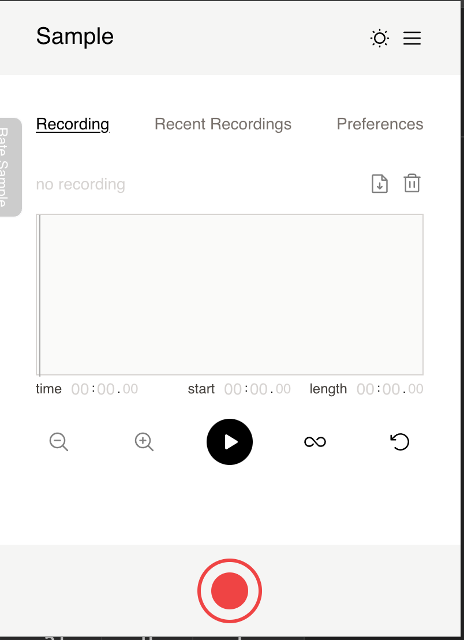Image resolution: width=464 pixels, height=640 pixels.
Task: Delete the recording via trash icon
Action: [x=411, y=183]
